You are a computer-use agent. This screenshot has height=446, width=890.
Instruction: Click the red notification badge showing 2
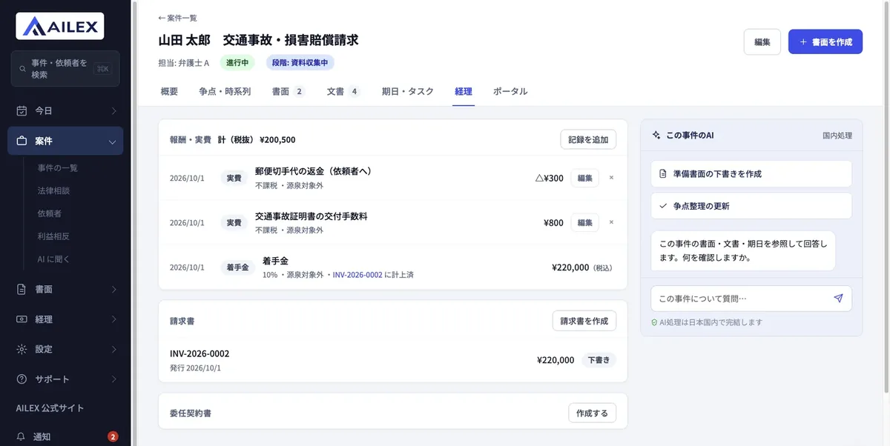pos(113,437)
